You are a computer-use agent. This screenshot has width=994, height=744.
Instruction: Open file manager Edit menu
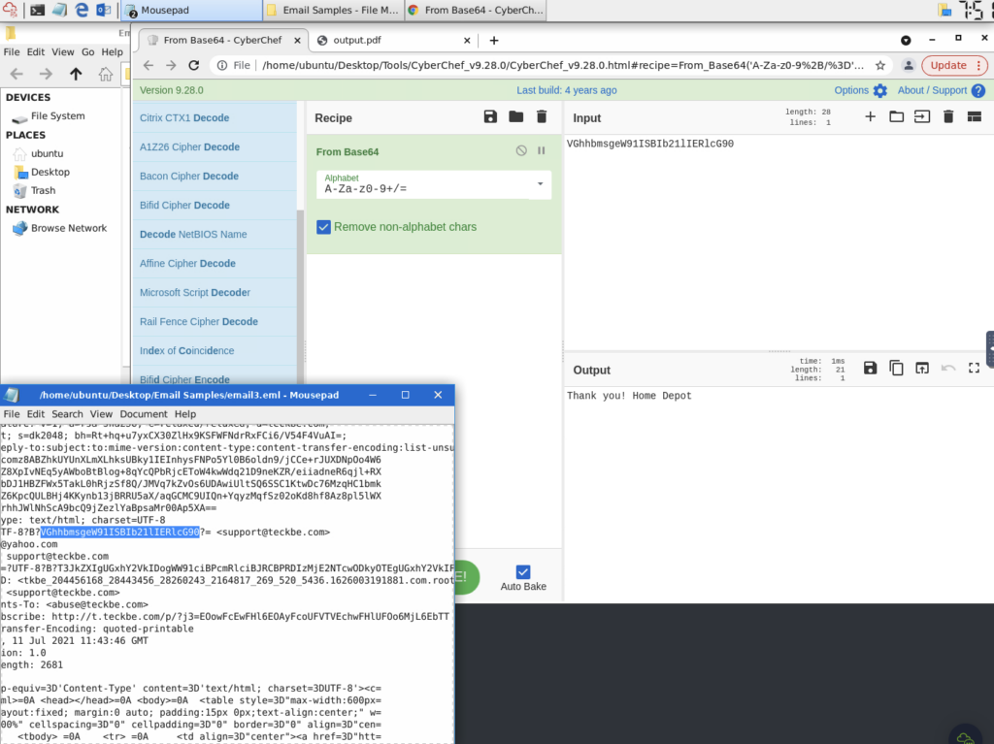(36, 52)
